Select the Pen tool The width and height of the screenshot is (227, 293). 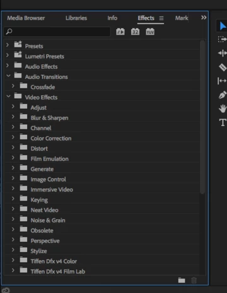pyautogui.click(x=223, y=95)
